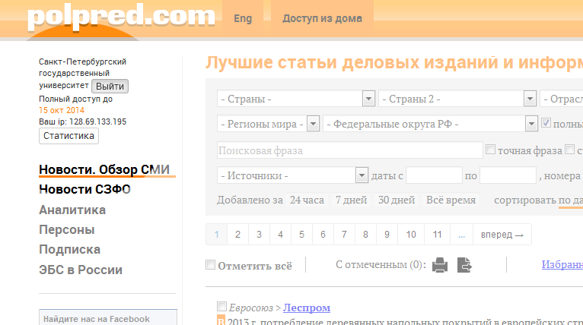This screenshot has height=325, width=583.
Task: Open the 'Доступ из дома' tab
Action: [322, 18]
